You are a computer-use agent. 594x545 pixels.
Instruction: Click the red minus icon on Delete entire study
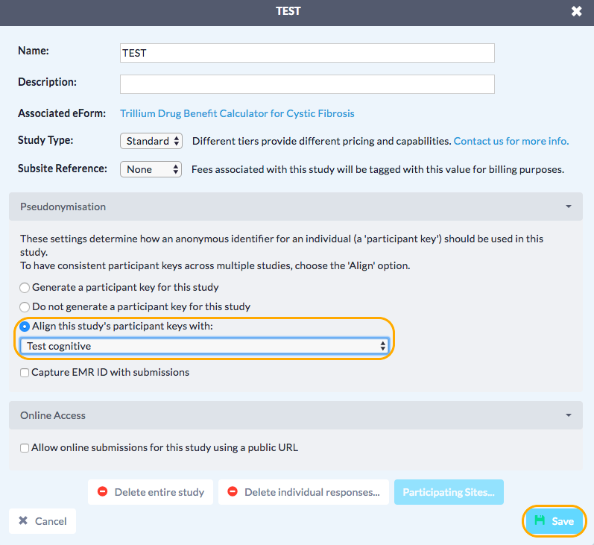pos(103,492)
